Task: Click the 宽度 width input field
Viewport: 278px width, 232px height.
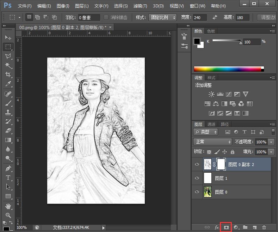Action: tap(200, 17)
